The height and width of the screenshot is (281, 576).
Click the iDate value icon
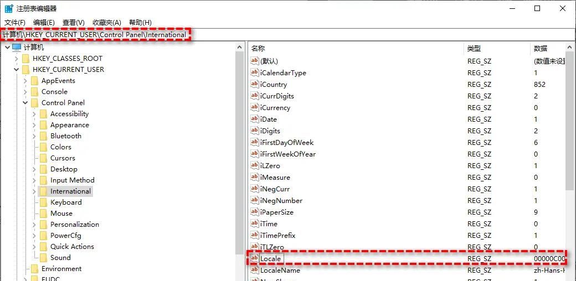click(x=255, y=119)
